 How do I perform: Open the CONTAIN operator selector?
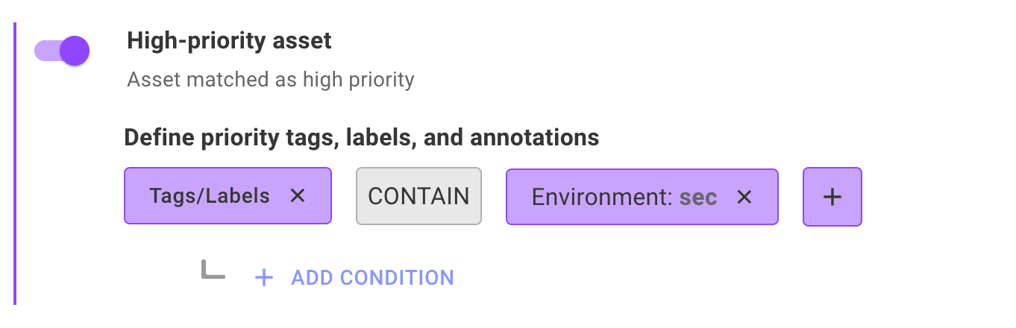click(x=418, y=197)
